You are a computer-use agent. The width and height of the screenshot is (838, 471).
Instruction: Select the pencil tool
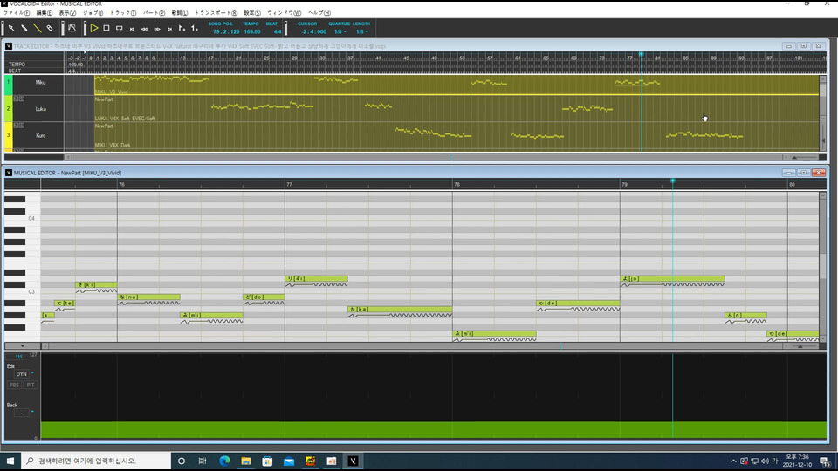coord(24,28)
